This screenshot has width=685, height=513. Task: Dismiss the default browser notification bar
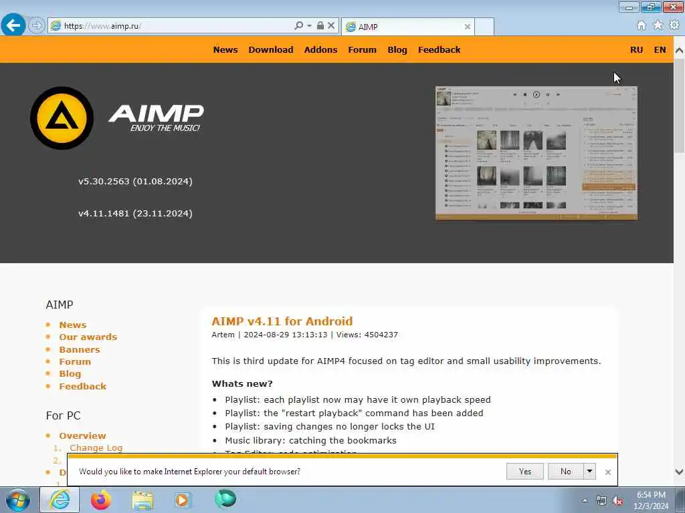click(607, 472)
